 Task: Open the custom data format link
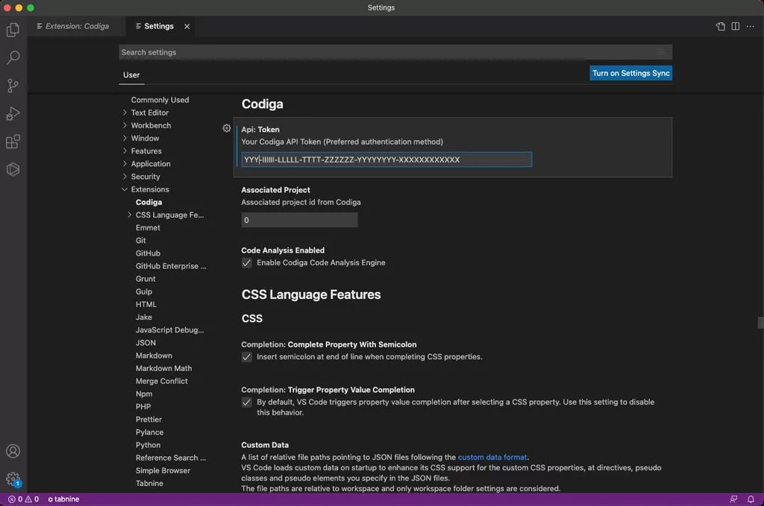(x=492, y=457)
